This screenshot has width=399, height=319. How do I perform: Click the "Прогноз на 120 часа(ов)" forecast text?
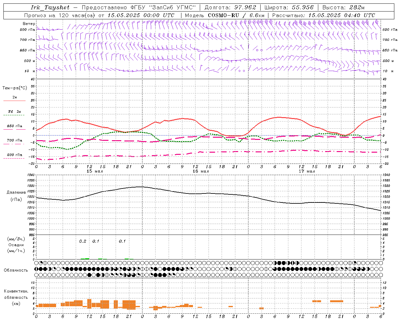pos(60,15)
